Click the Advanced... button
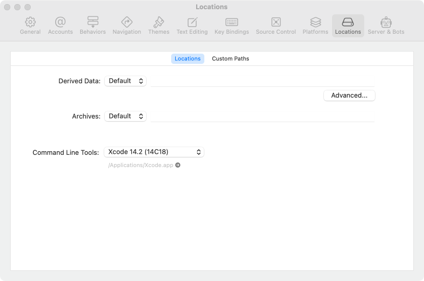Viewport: 424px width, 281px height. coord(349,96)
